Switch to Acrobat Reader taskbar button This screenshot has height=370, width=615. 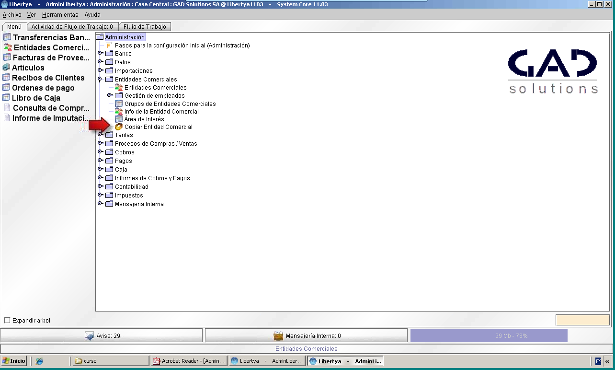point(189,361)
